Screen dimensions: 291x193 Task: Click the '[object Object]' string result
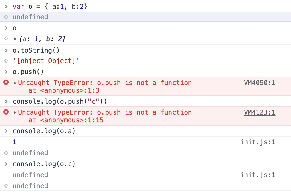pos(46,61)
